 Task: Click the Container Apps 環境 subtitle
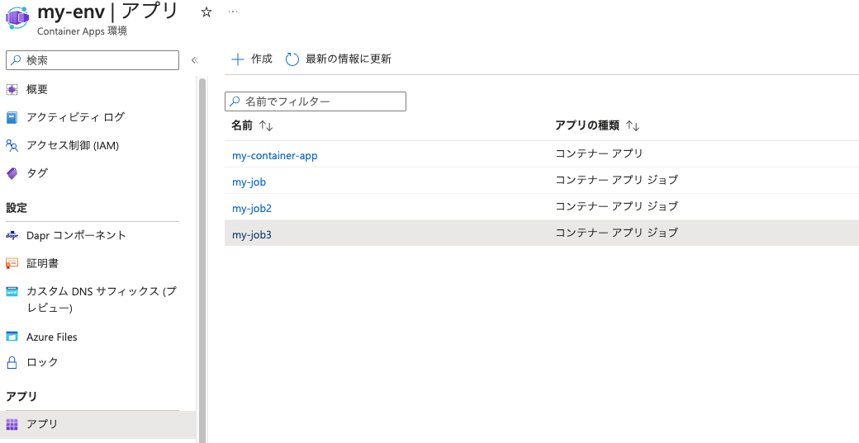tap(82, 31)
